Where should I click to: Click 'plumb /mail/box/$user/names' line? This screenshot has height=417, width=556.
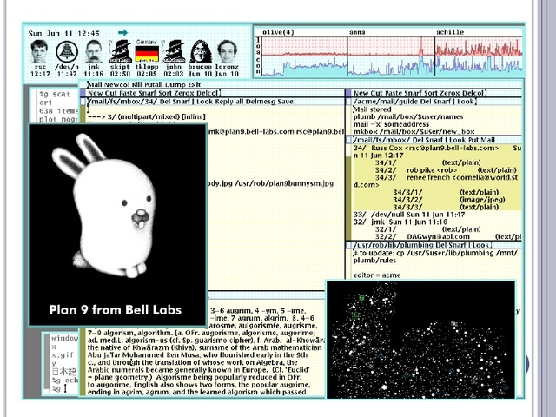click(408, 116)
